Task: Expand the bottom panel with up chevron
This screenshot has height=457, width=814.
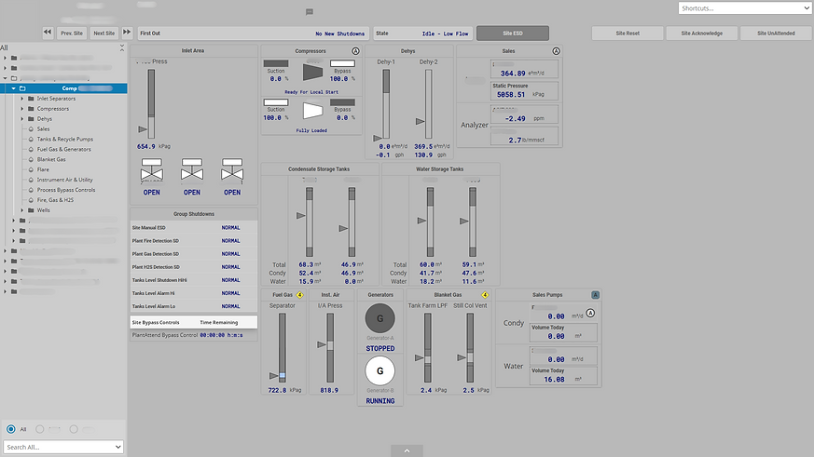Action: (x=407, y=450)
